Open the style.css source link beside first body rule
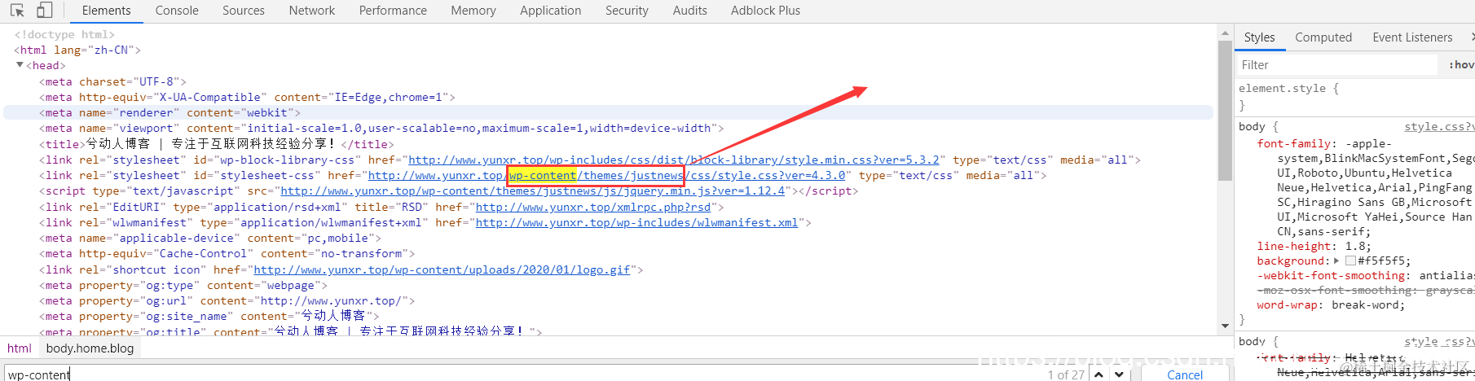This screenshot has height=381, width=1475. [1438, 126]
